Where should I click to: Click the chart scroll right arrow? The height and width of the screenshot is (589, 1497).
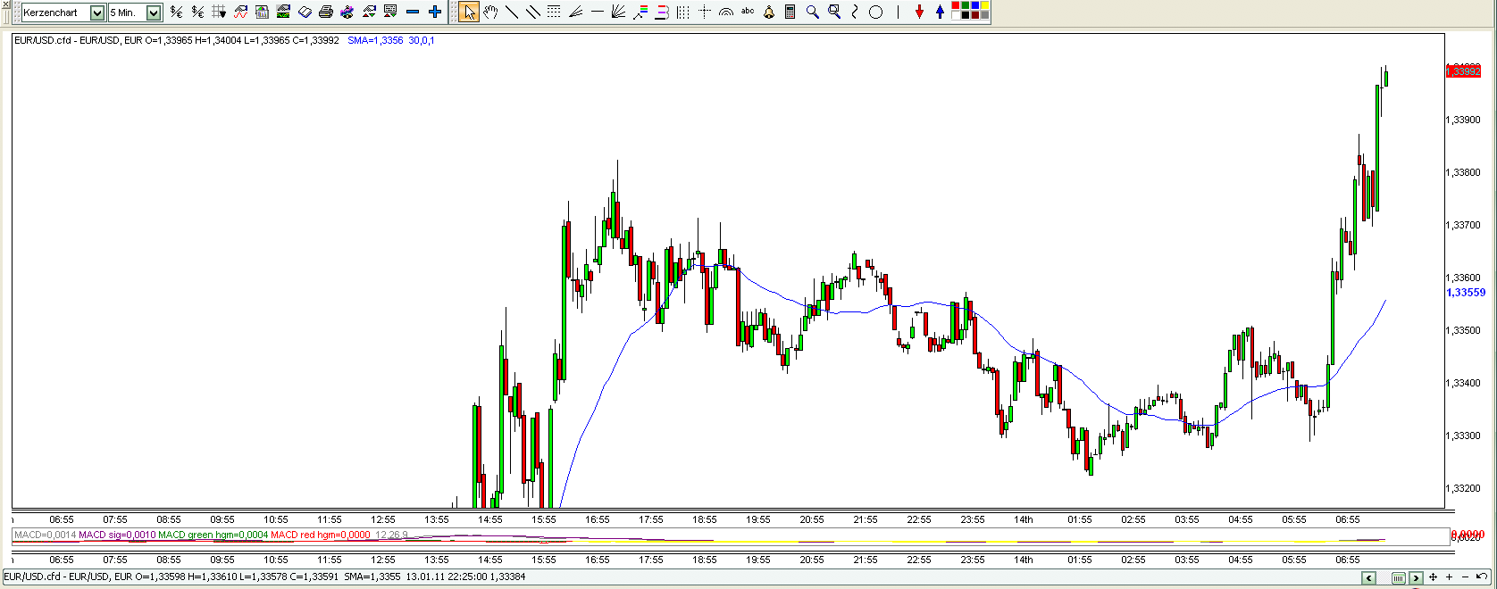click(1416, 578)
